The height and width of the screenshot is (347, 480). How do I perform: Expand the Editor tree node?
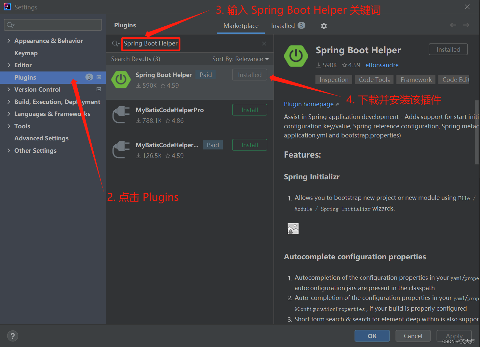click(9, 65)
